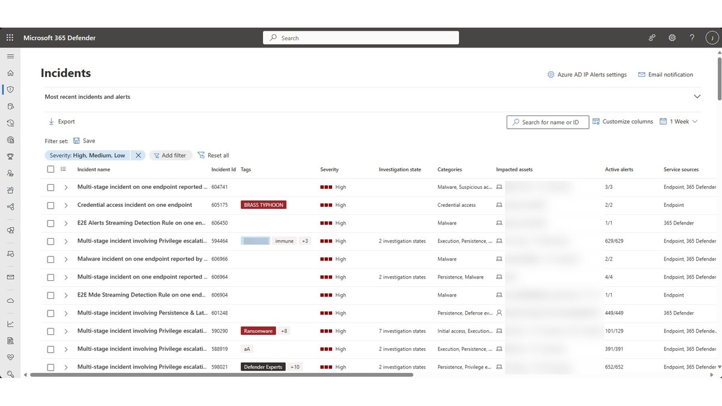
Task: Open Actions history clock icon in sidebar
Action: click(10, 123)
